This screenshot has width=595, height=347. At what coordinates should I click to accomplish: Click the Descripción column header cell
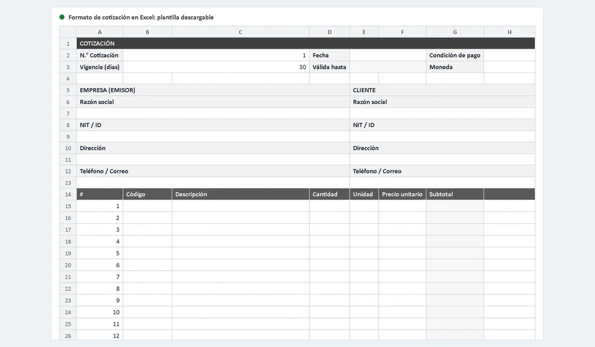[240, 194]
